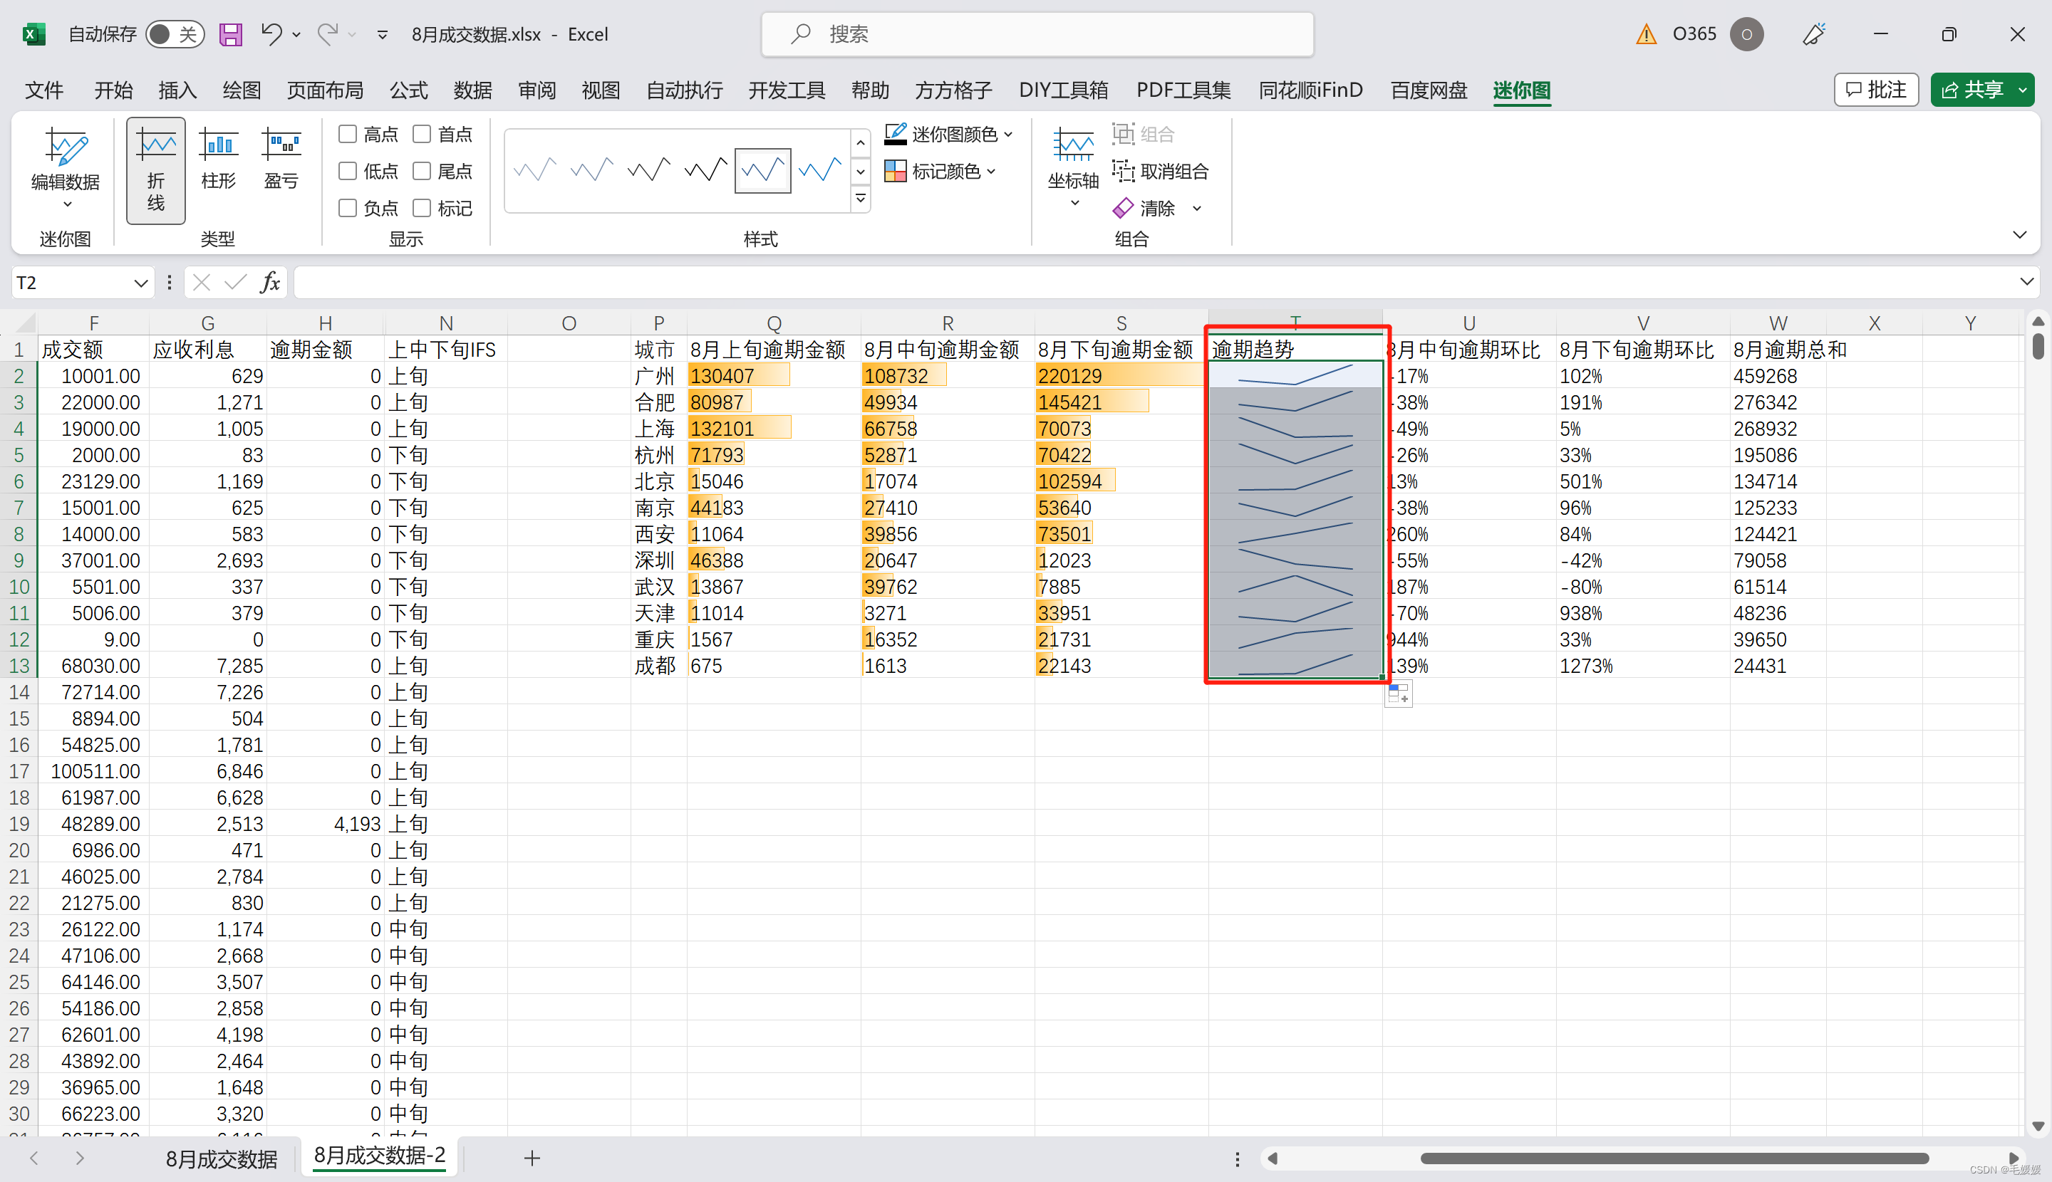Open the Share button dropdown arrow
The height and width of the screenshot is (1182, 2052).
(x=2023, y=90)
